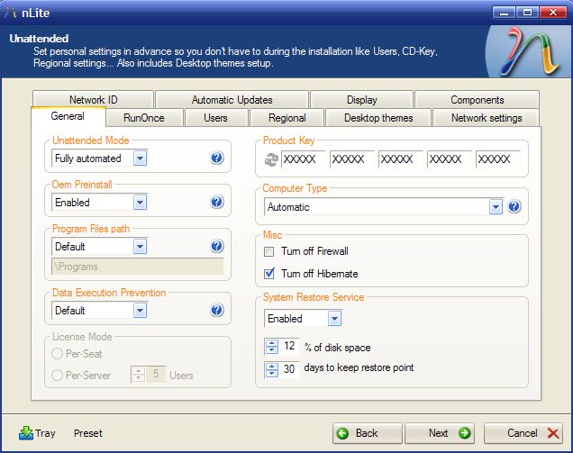
Task: Click the nLite title bar icon
Action: pyautogui.click(x=11, y=12)
